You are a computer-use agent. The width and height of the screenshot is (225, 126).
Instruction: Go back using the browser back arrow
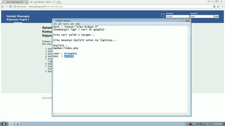[x=2, y=7]
